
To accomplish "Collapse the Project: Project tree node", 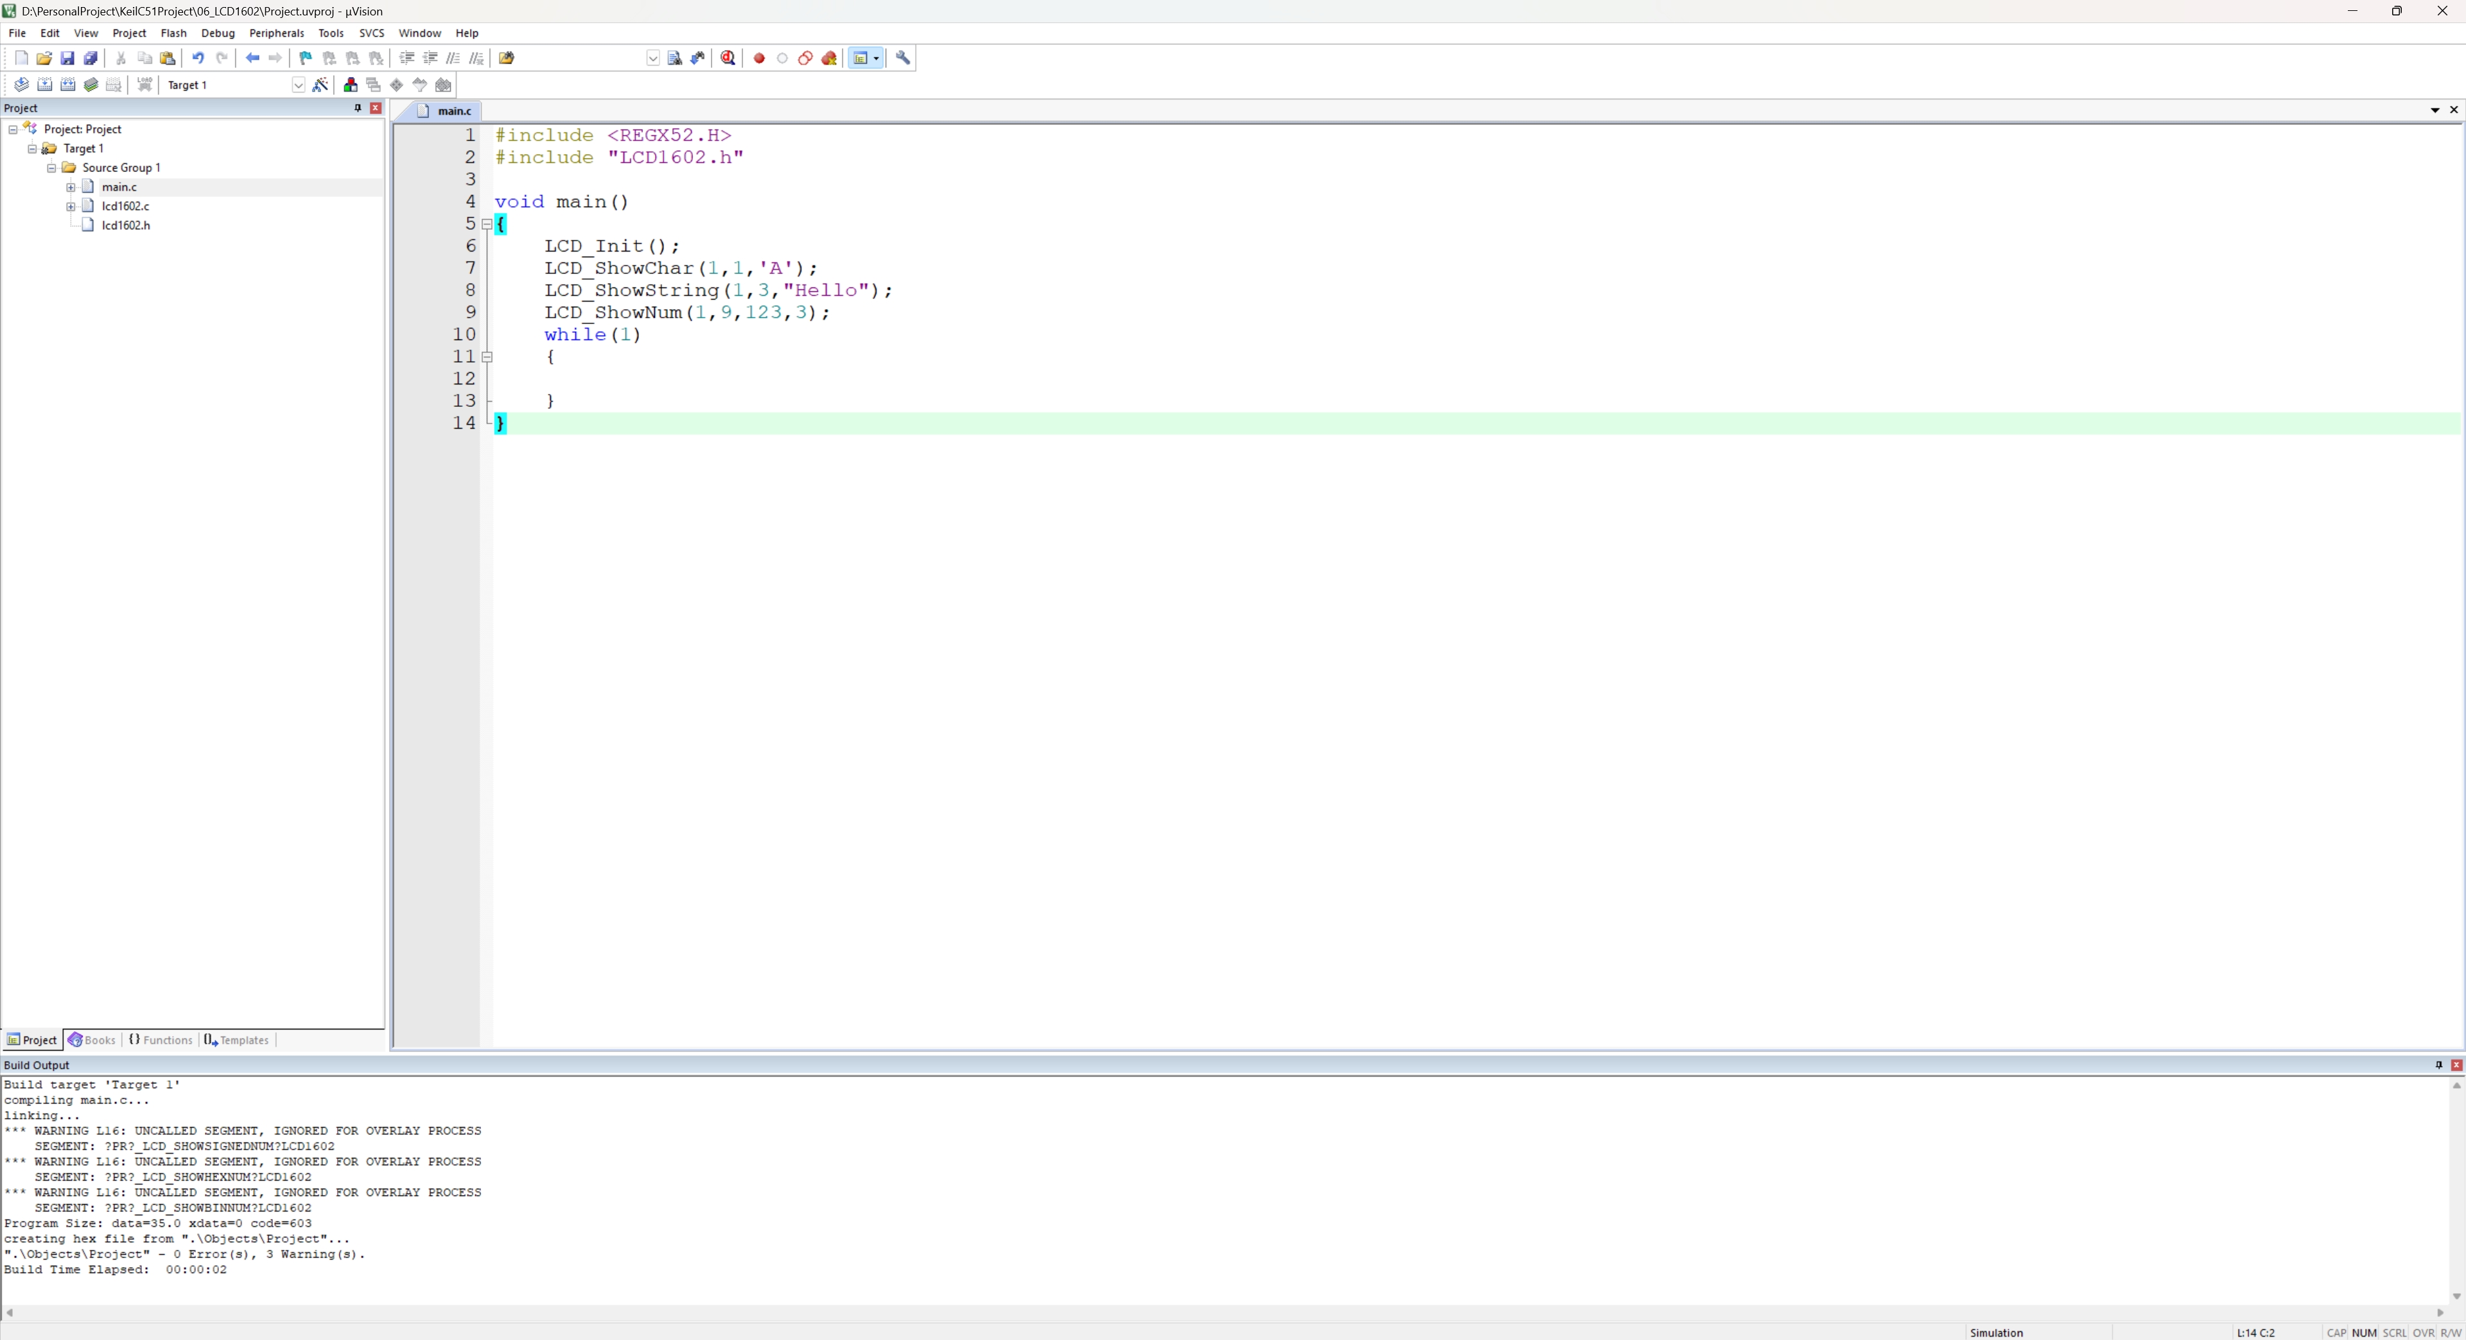I will click(x=13, y=129).
